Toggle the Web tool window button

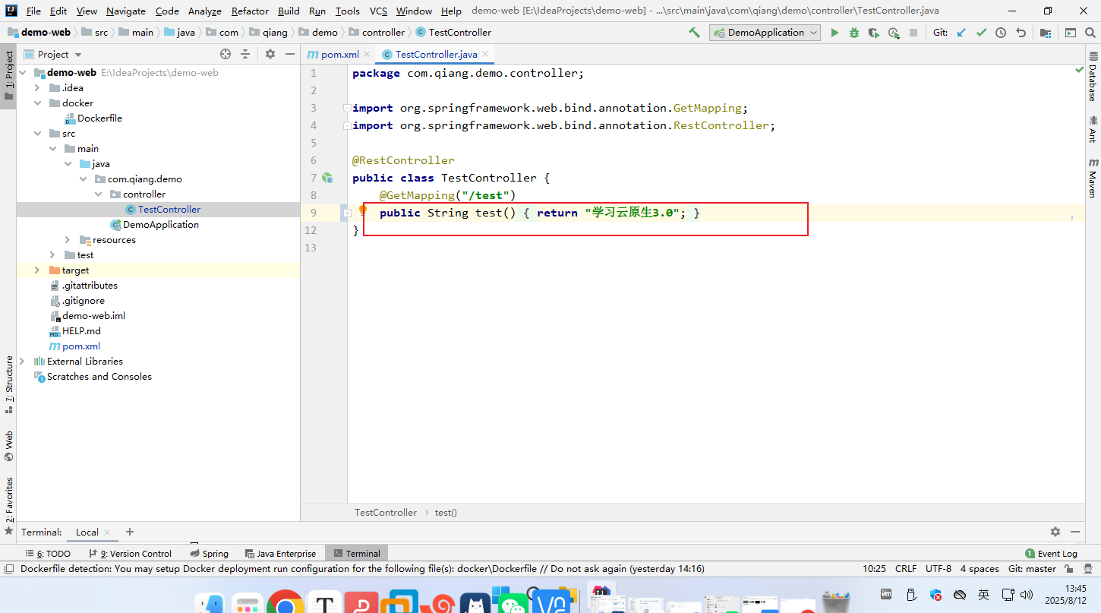point(8,446)
